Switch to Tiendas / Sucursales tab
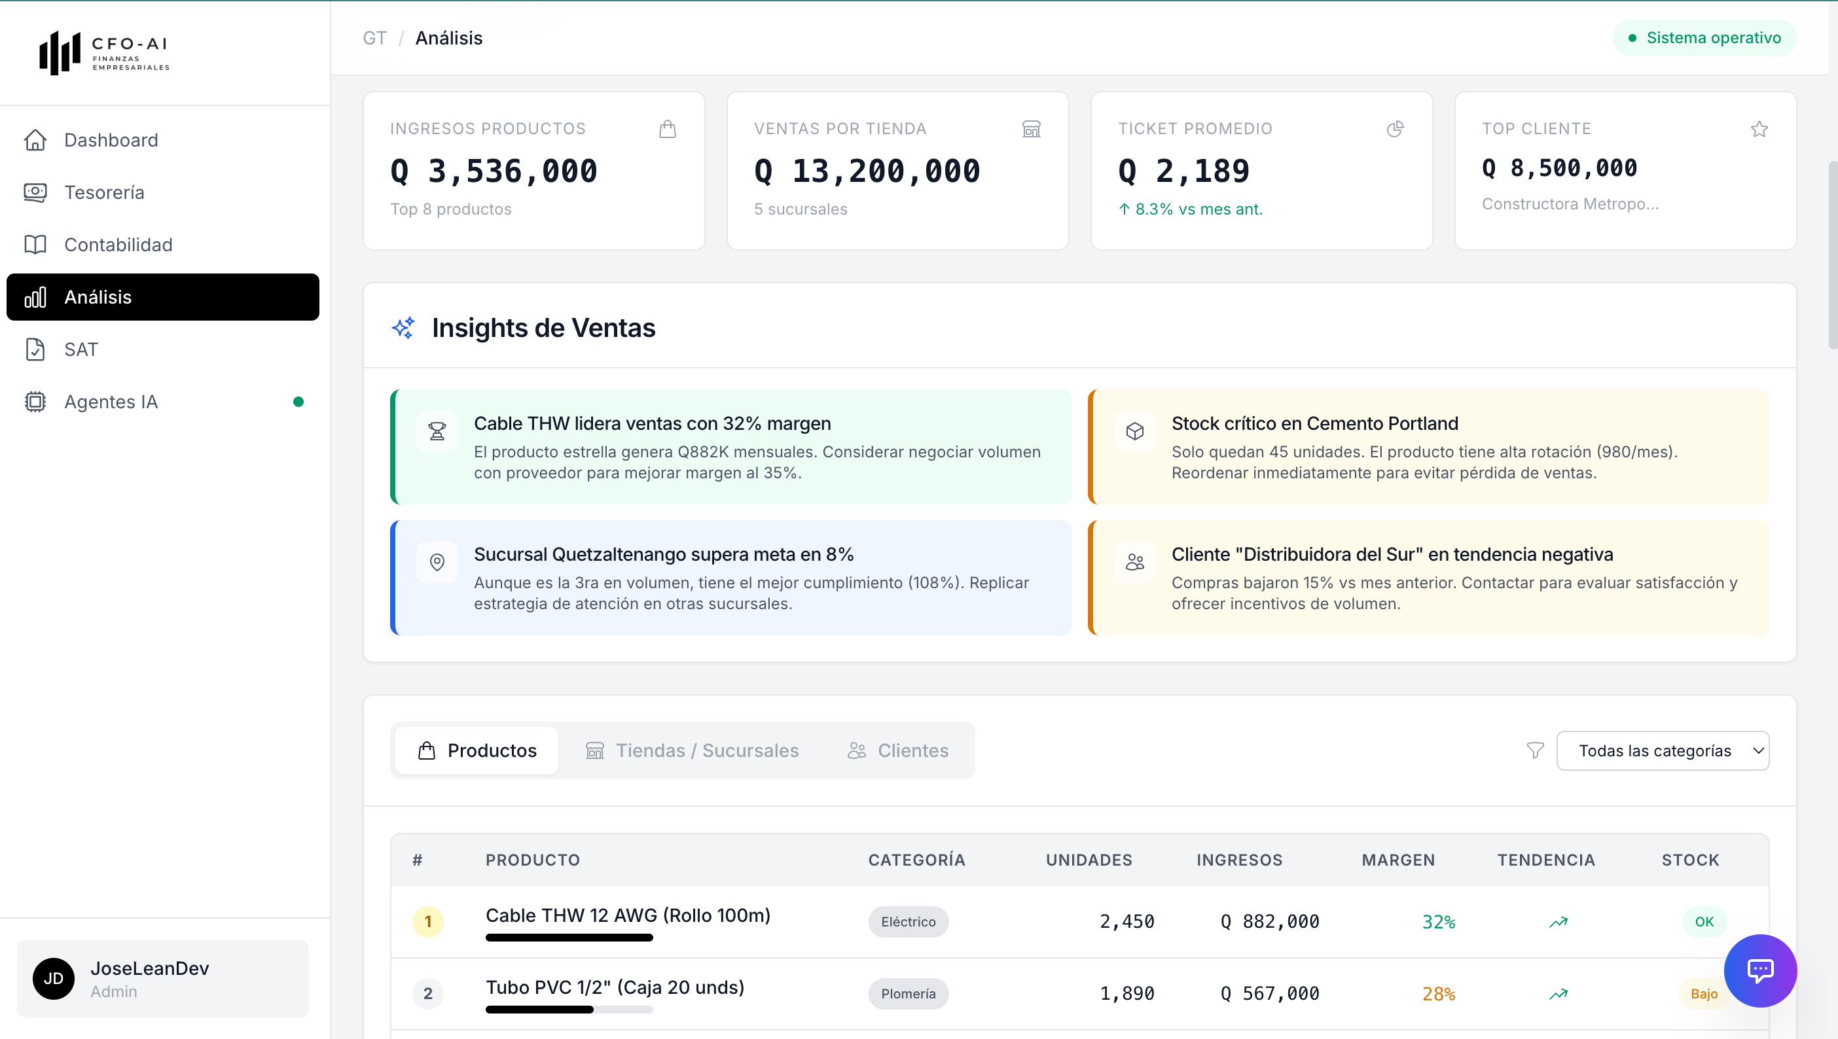This screenshot has width=1838, height=1039. [x=692, y=750]
